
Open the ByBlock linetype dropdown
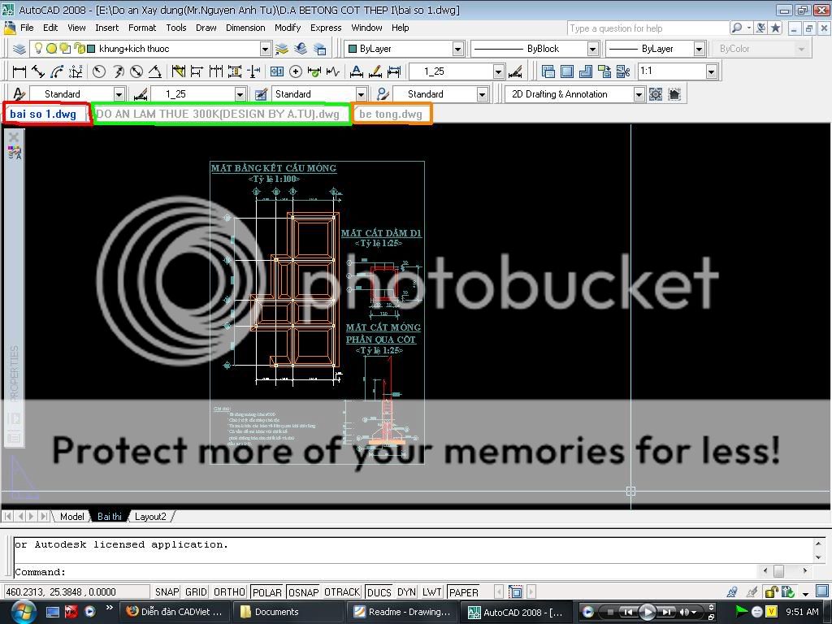(592, 49)
